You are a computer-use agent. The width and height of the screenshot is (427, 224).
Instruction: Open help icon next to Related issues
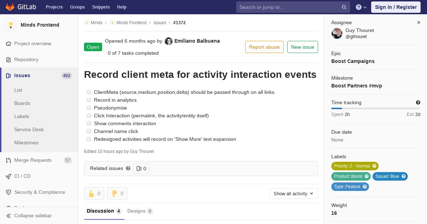(x=128, y=168)
